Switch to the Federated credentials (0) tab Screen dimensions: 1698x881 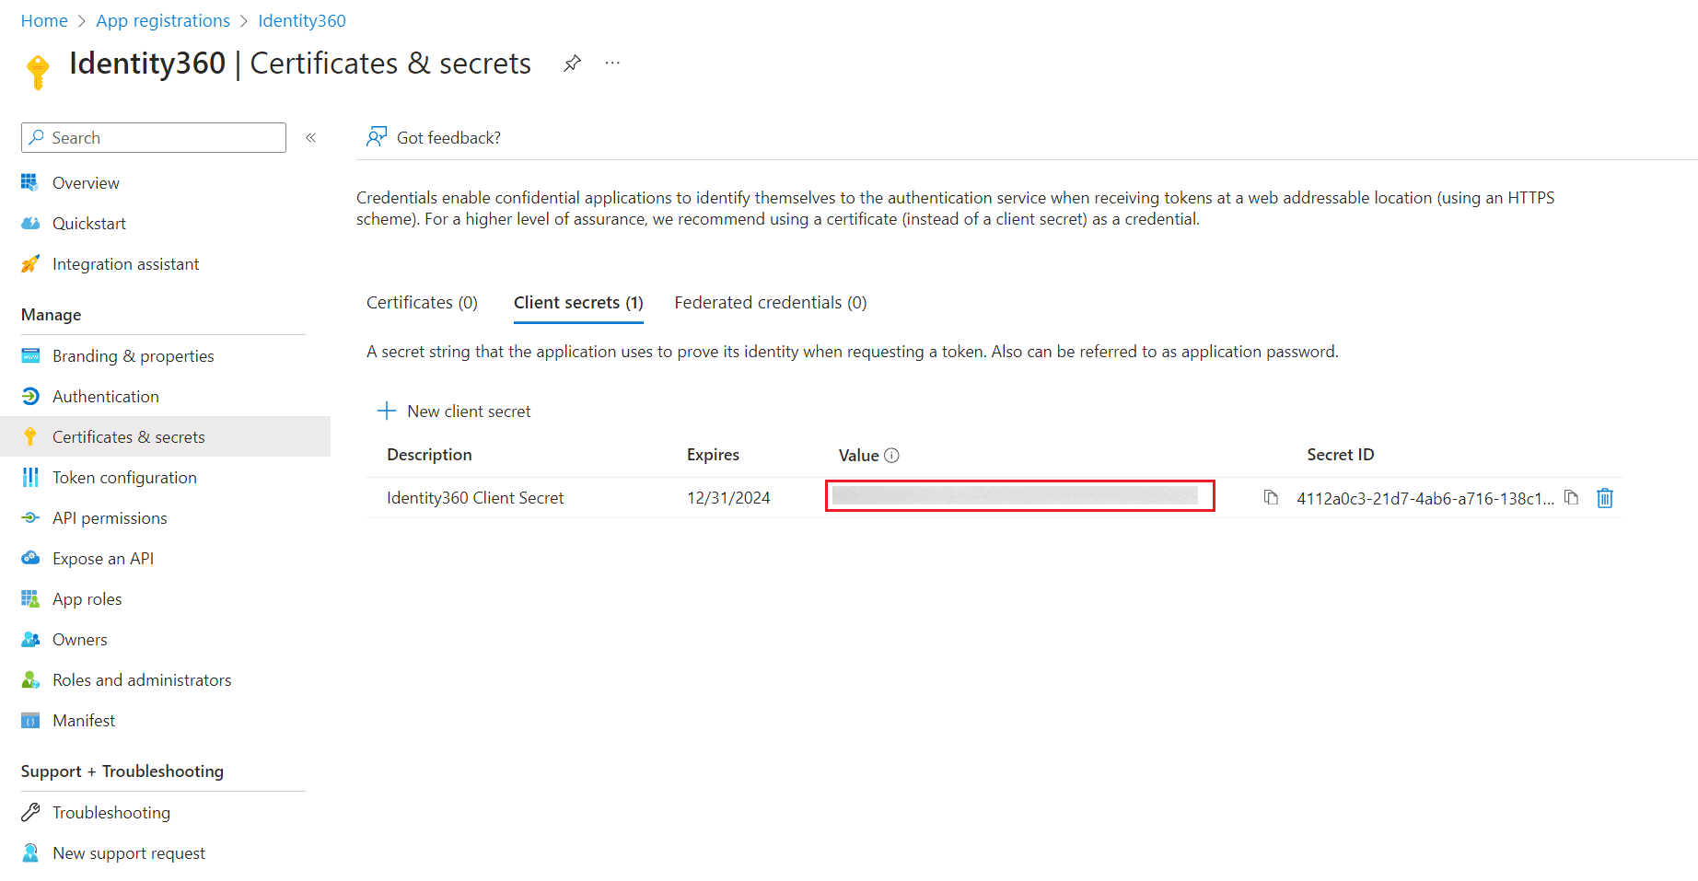[x=771, y=302]
